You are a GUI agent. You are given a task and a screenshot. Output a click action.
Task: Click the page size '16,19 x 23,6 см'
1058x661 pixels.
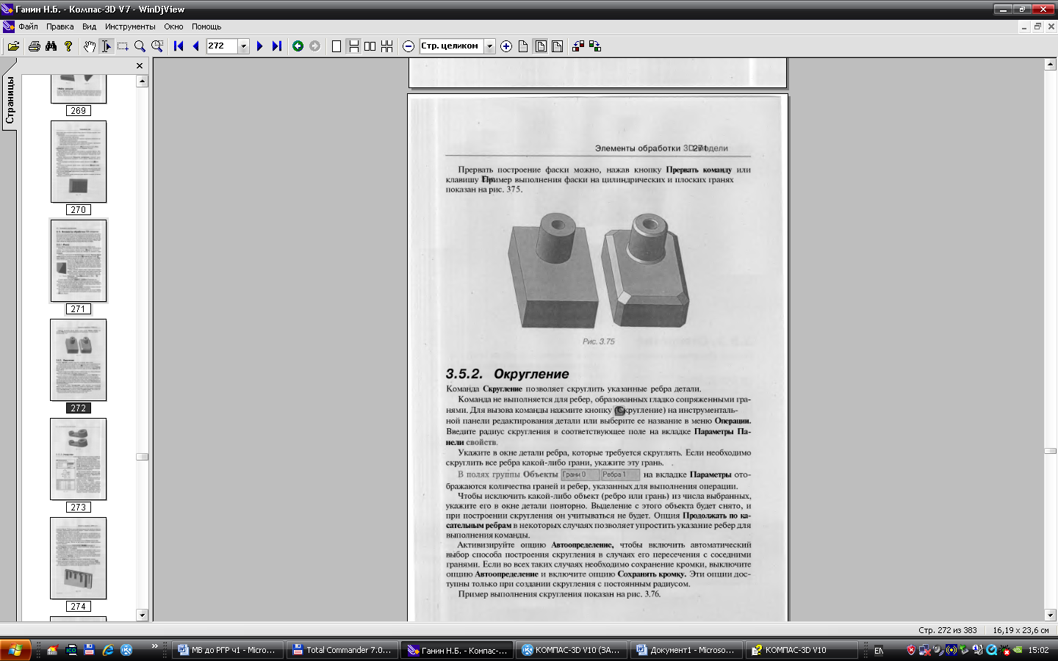point(1021,630)
